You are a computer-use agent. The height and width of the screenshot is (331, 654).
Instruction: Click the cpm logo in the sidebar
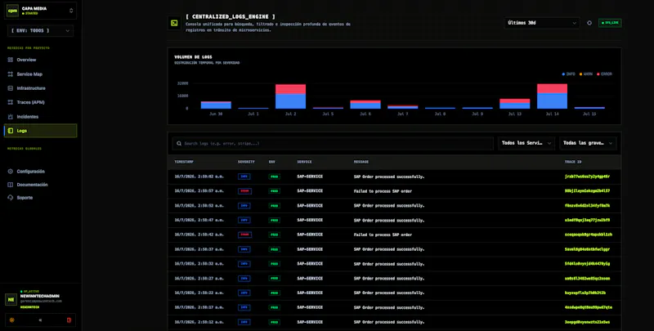click(12, 11)
